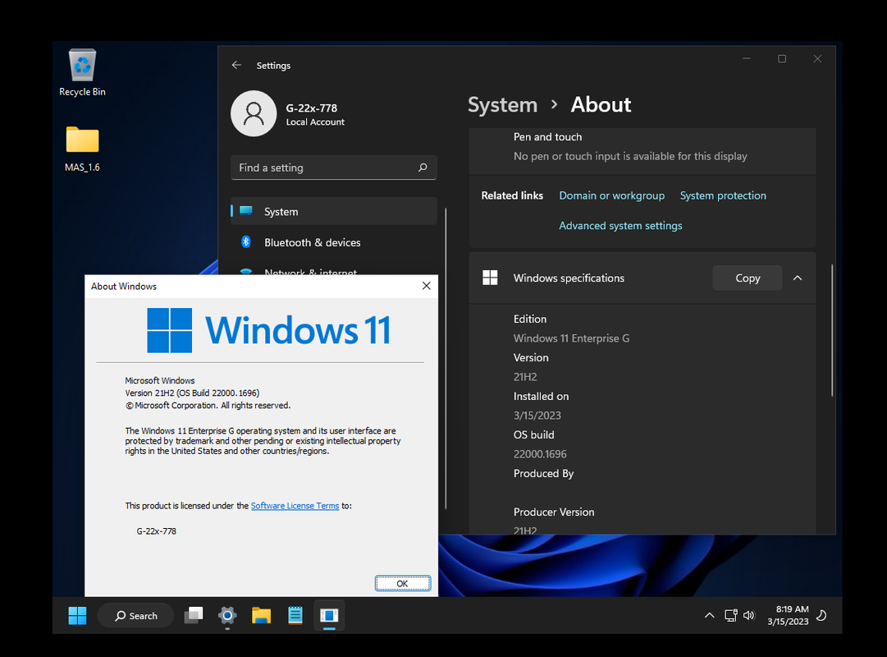
Task: Click the Settings content scrollbar
Action: point(832,331)
